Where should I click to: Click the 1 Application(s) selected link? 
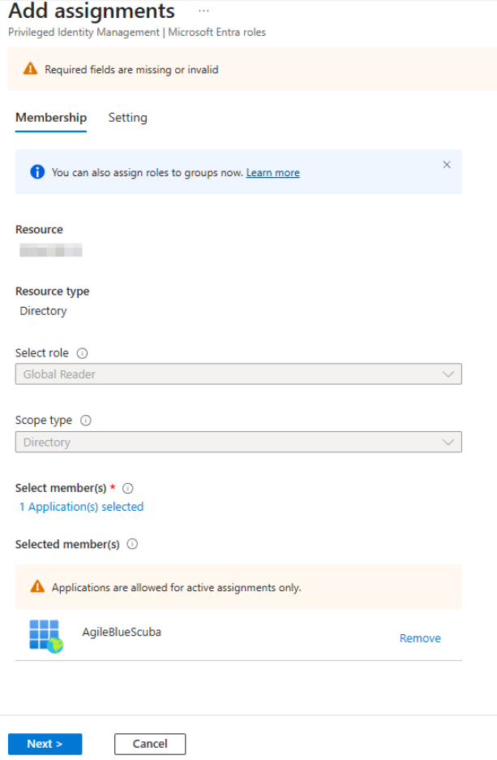pyautogui.click(x=81, y=507)
